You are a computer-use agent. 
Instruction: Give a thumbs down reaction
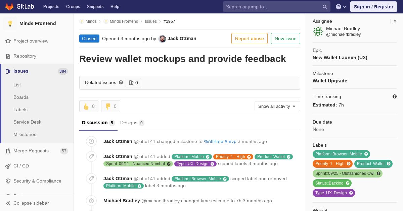[x=110, y=106]
